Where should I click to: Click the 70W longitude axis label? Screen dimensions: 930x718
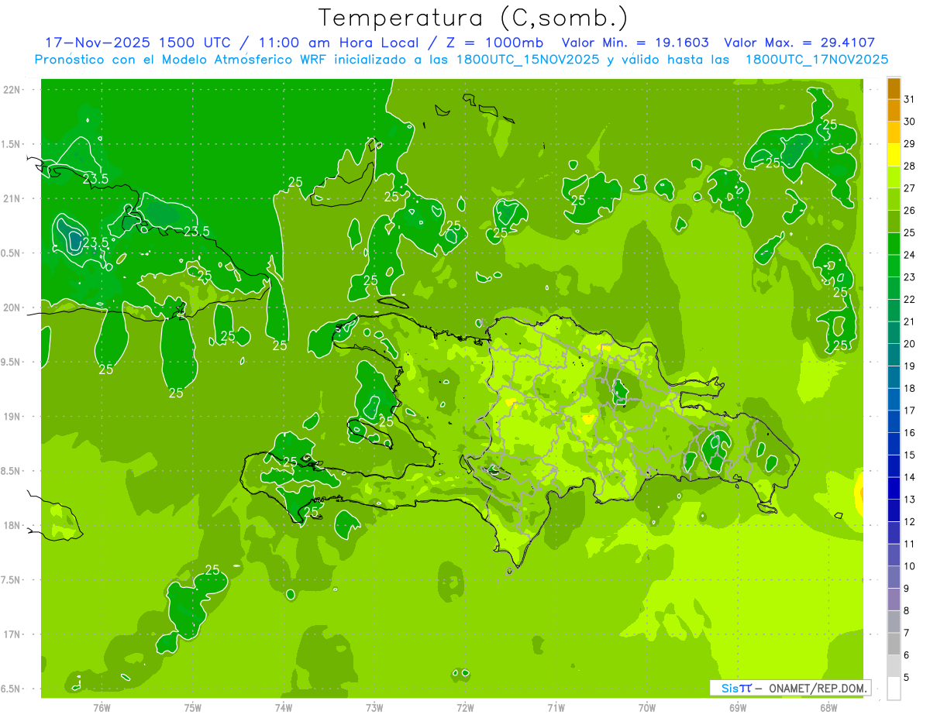[x=647, y=706]
